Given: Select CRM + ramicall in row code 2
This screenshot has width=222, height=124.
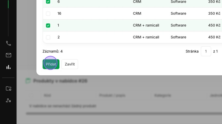Looking at the screenshot, I should pos(146,37).
